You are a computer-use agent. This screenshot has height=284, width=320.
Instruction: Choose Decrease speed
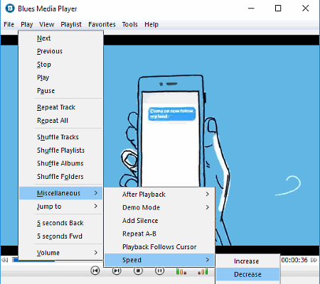(x=248, y=274)
